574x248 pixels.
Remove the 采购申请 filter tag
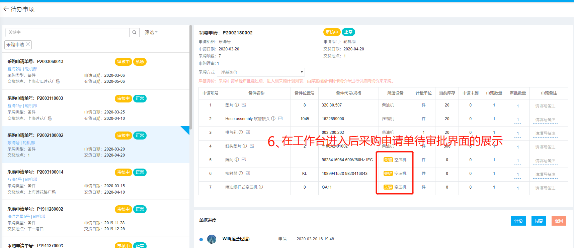click(x=28, y=44)
